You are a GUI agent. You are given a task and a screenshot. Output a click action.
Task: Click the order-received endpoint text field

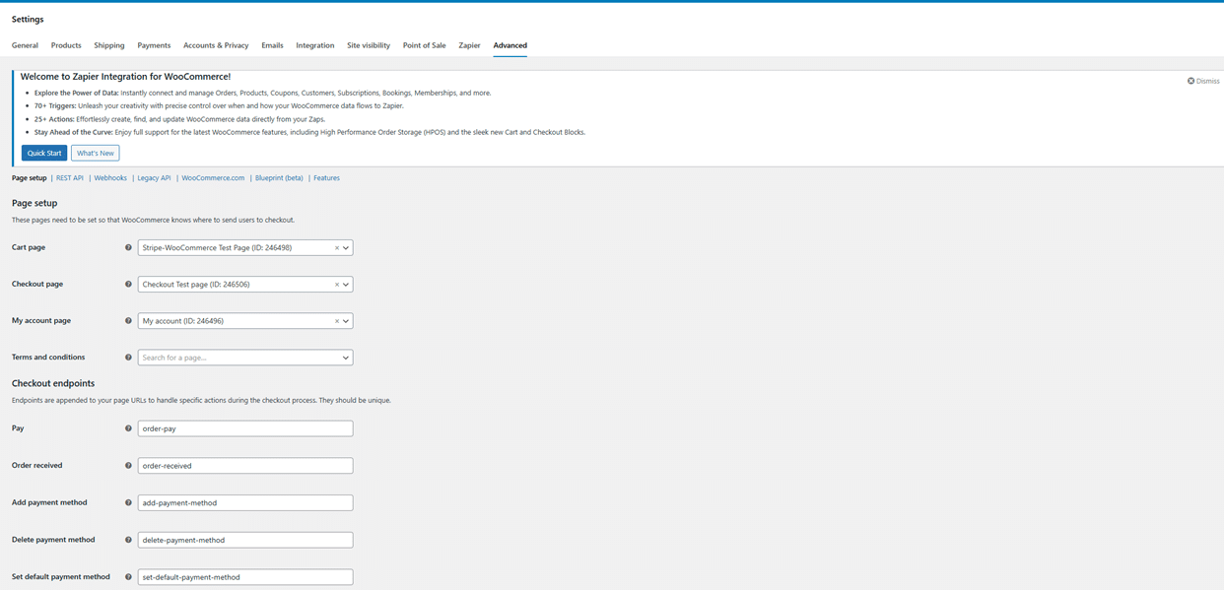(x=244, y=466)
